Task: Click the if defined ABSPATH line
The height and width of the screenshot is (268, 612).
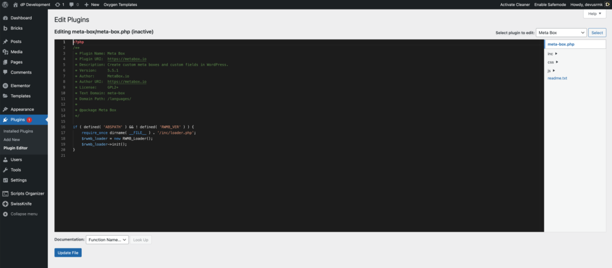Action: pos(133,127)
